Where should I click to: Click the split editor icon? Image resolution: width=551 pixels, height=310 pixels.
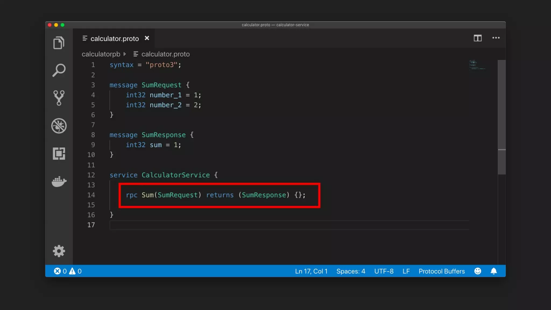tap(478, 38)
